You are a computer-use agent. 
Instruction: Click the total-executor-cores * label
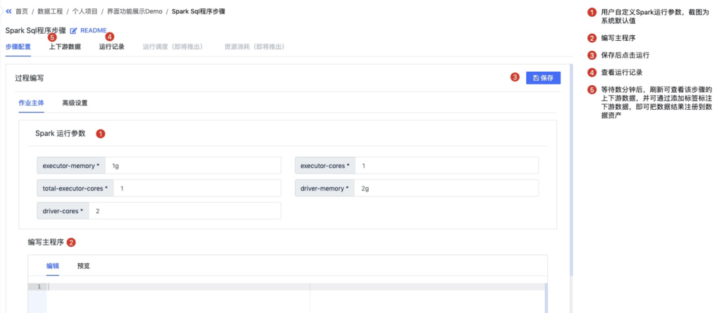click(x=75, y=189)
